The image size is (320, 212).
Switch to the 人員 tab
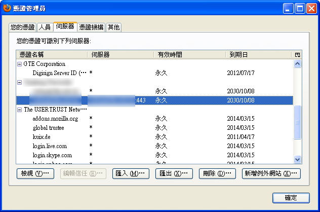point(45,27)
